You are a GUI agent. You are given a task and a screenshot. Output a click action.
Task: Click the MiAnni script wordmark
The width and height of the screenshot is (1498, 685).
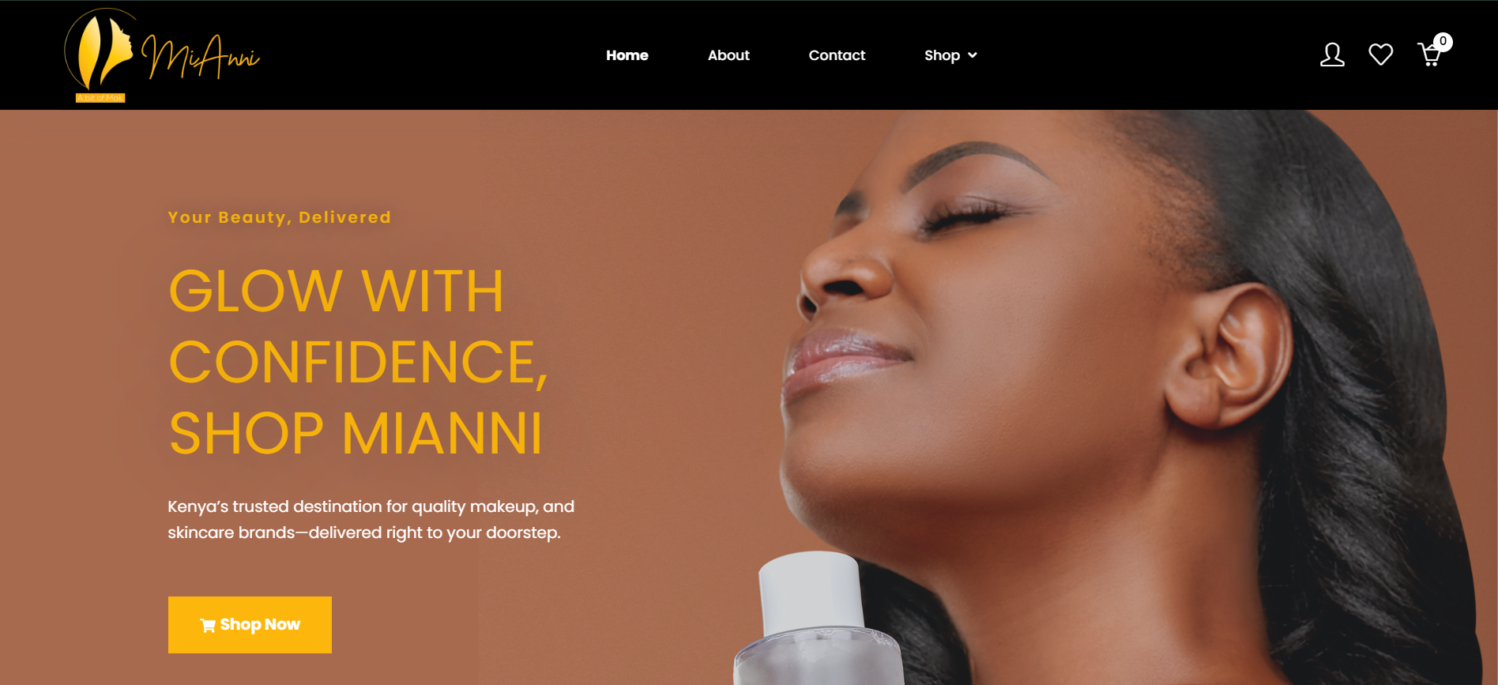(201, 57)
